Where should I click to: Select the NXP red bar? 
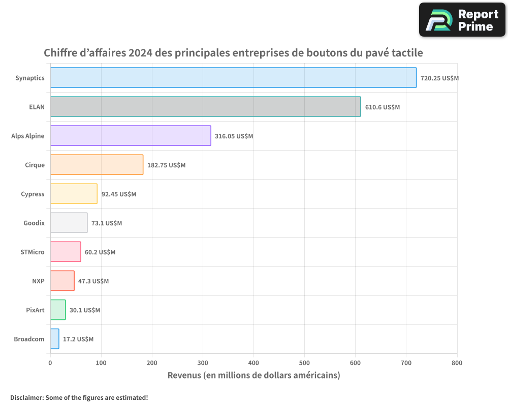62,281
